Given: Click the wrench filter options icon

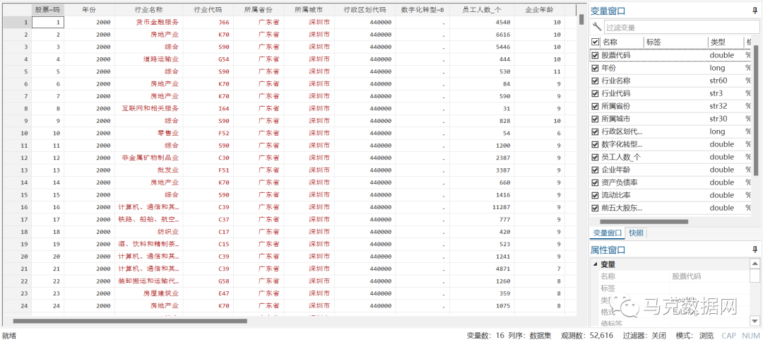Looking at the screenshot, I should pyautogui.click(x=596, y=28).
